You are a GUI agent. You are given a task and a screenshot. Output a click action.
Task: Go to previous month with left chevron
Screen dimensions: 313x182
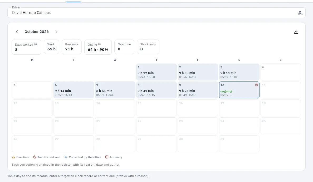coord(17,32)
